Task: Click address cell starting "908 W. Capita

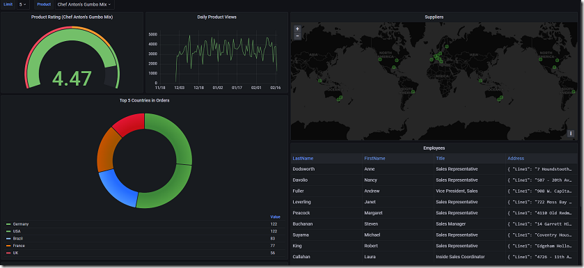Action: pos(541,191)
